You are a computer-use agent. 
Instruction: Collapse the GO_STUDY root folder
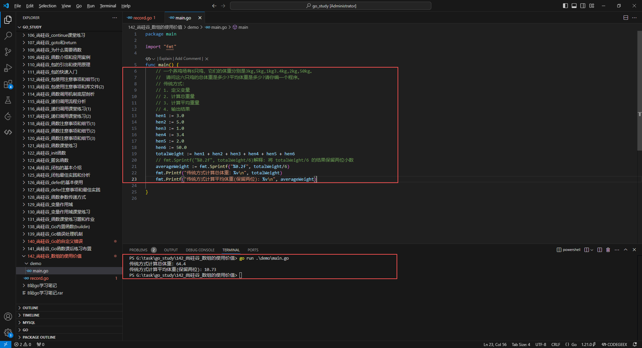pos(69,27)
